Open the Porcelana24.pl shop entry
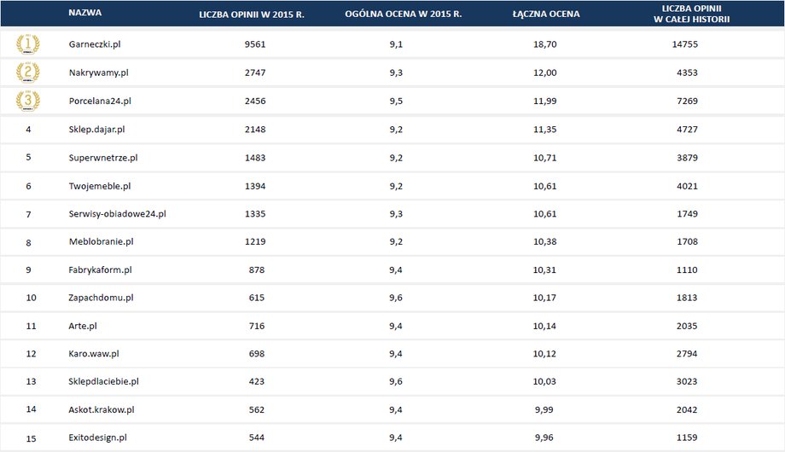This screenshot has height=452, width=785. click(x=100, y=101)
